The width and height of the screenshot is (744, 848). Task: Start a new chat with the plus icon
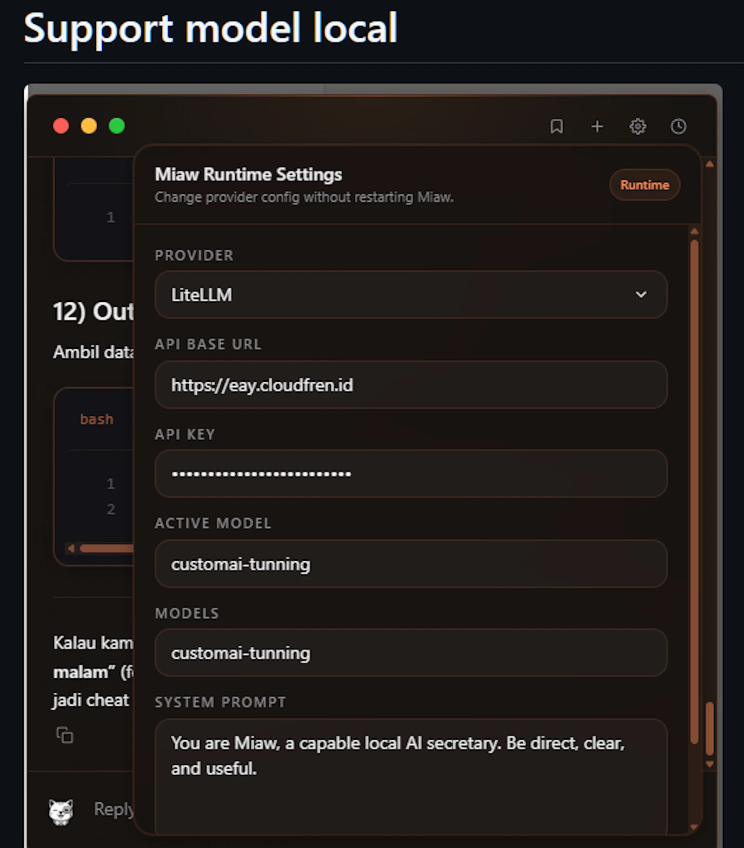(597, 126)
